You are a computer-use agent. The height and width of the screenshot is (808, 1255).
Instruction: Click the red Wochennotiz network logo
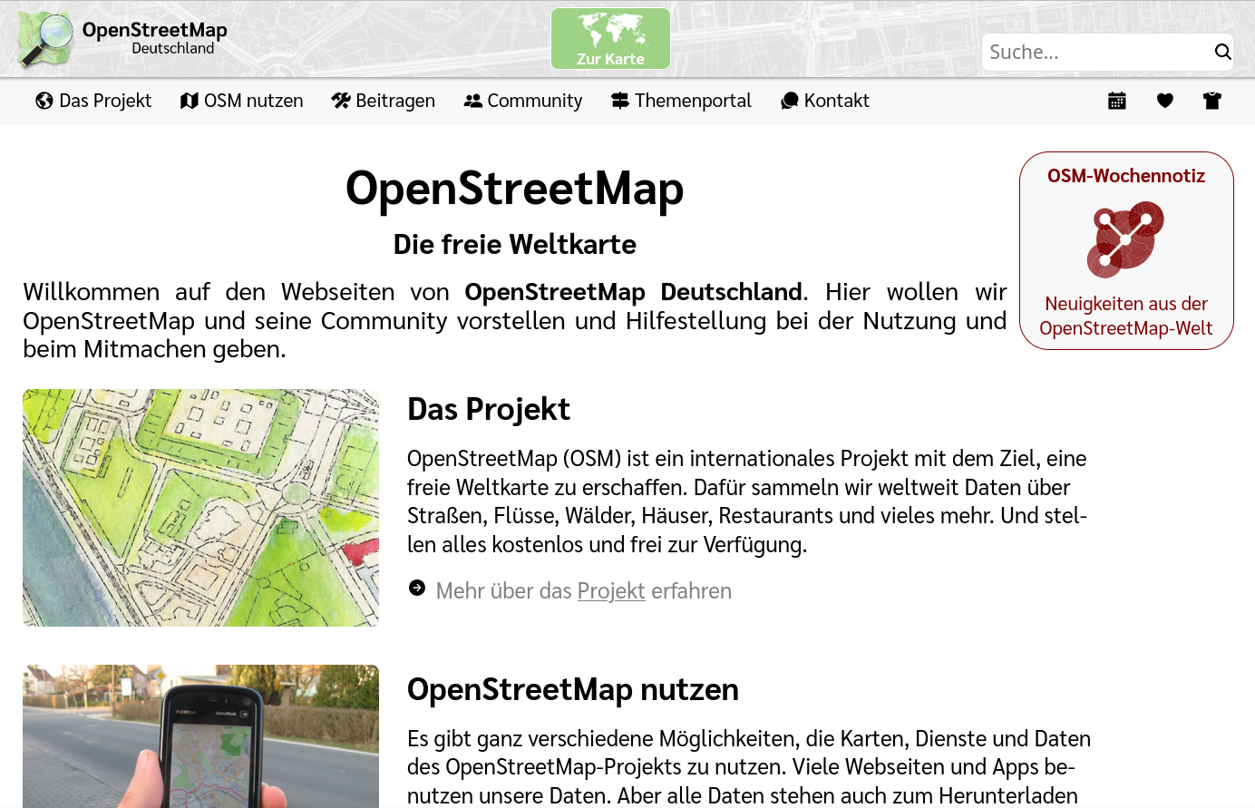click(x=1125, y=239)
